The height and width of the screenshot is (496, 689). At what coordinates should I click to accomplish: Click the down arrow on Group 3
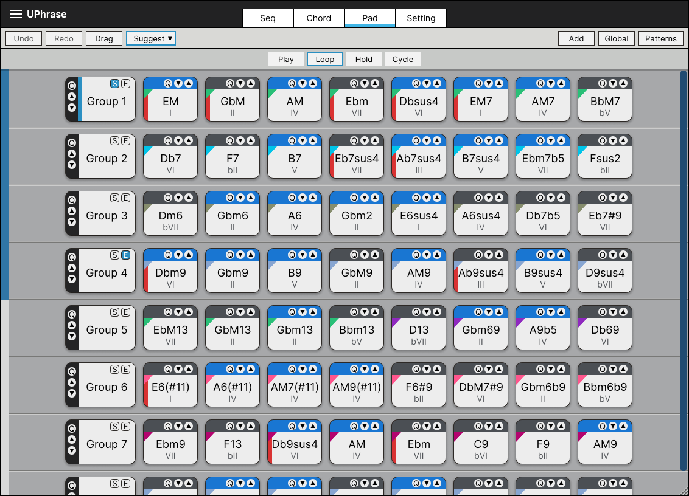click(72, 222)
